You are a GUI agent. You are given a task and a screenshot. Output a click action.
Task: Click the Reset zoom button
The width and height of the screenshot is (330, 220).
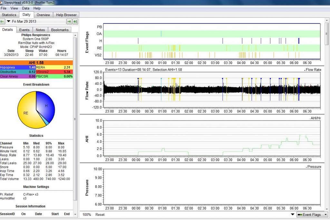(100, 215)
